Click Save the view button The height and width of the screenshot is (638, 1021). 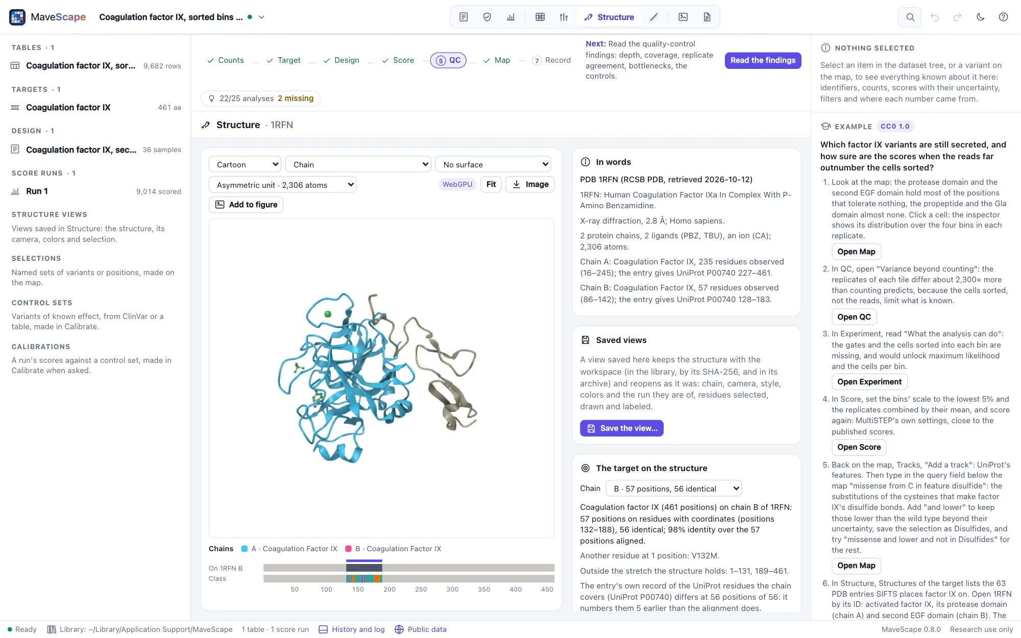[x=622, y=428]
